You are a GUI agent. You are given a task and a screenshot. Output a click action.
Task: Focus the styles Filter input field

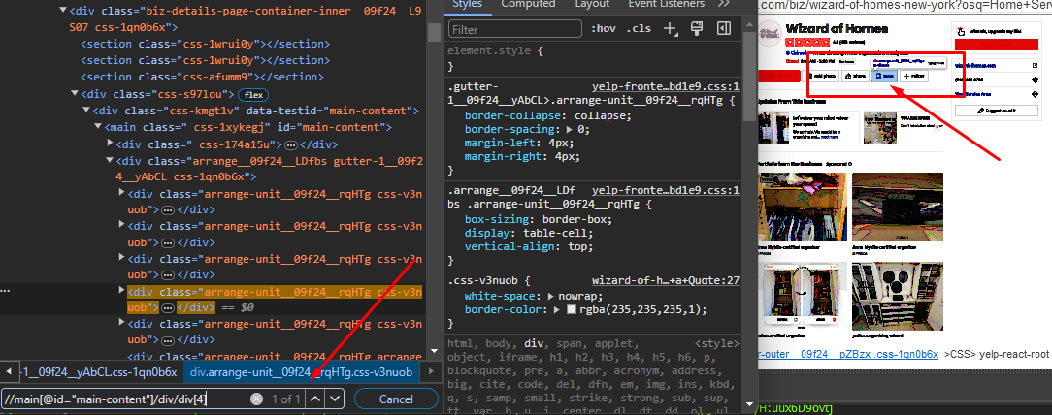(x=512, y=29)
